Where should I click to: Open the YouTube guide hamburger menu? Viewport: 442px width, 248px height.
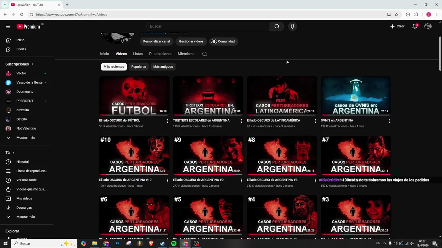coord(8,27)
